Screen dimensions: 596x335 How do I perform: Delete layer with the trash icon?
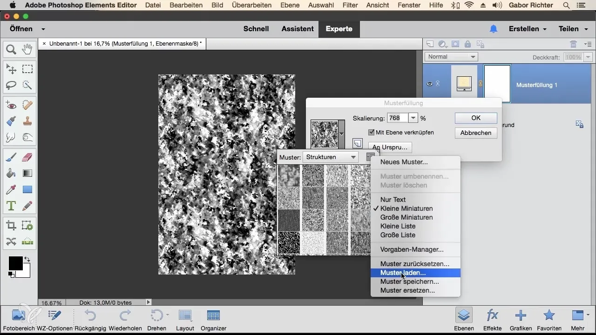tap(574, 44)
